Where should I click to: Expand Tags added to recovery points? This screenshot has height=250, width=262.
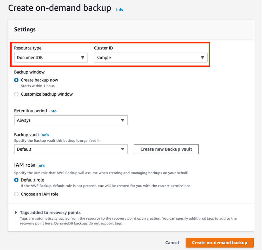[x=50, y=212]
